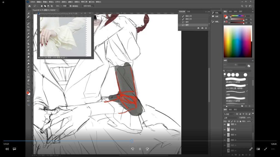Click the Home icon in options bar
Viewport: 280px width, 157px height.
click(30, 6)
